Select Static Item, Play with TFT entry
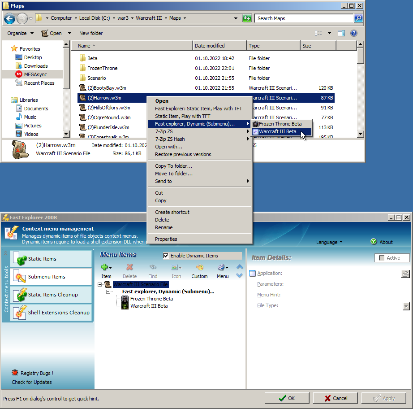 pyautogui.click(x=199, y=116)
